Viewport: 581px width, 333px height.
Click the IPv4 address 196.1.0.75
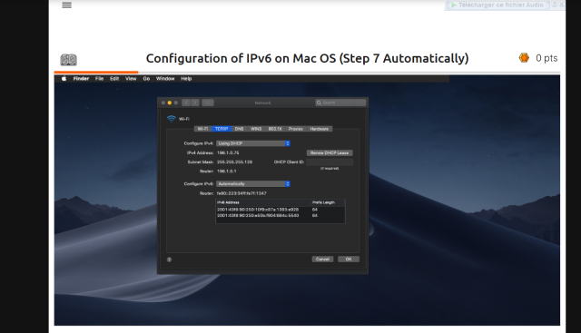(228, 152)
